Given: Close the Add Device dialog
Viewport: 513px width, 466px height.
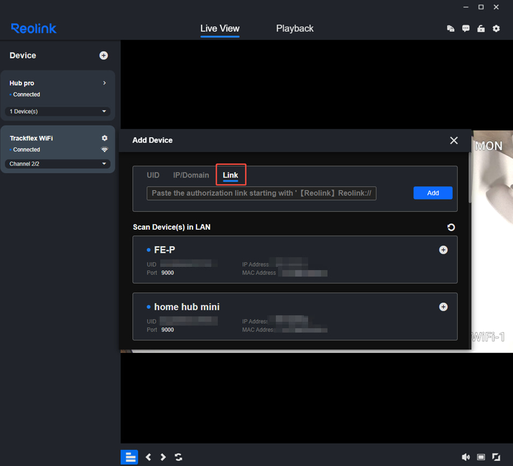Looking at the screenshot, I should 454,140.
